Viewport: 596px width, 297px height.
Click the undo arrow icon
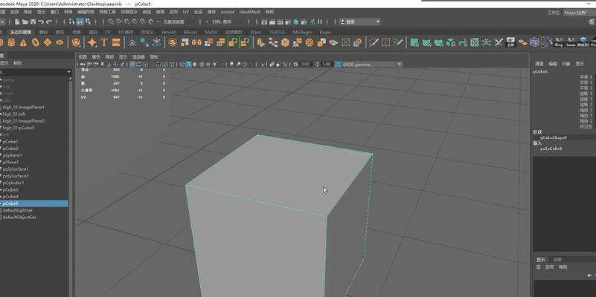[41, 22]
